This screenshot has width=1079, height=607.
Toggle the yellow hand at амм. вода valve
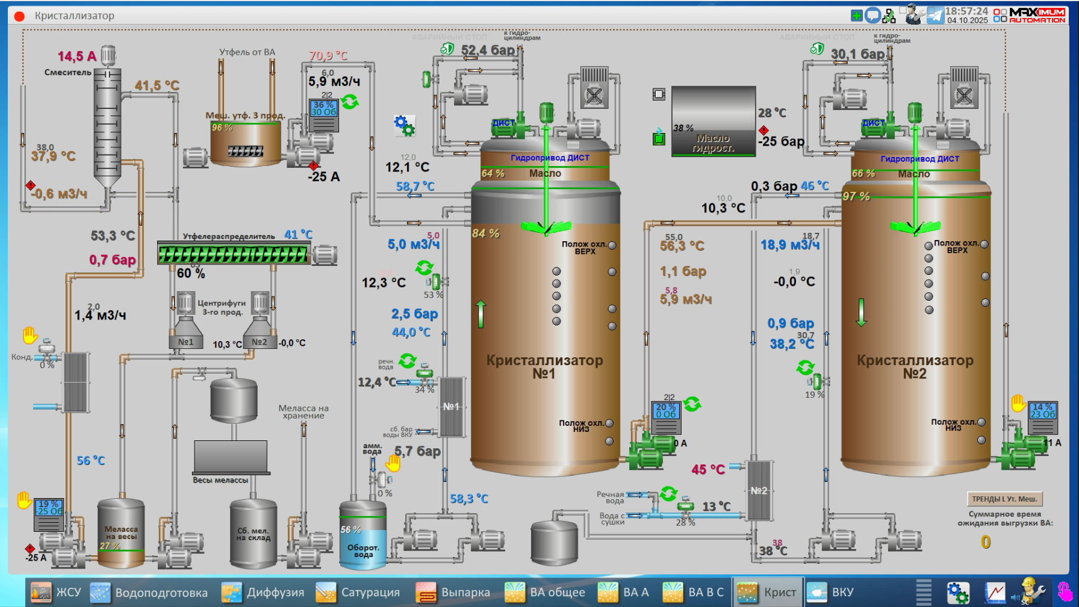coord(393,463)
